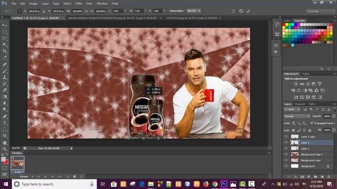Image resolution: width=337 pixels, height=189 pixels.
Task: Create a new layer in Layers panel
Action: click(x=322, y=177)
